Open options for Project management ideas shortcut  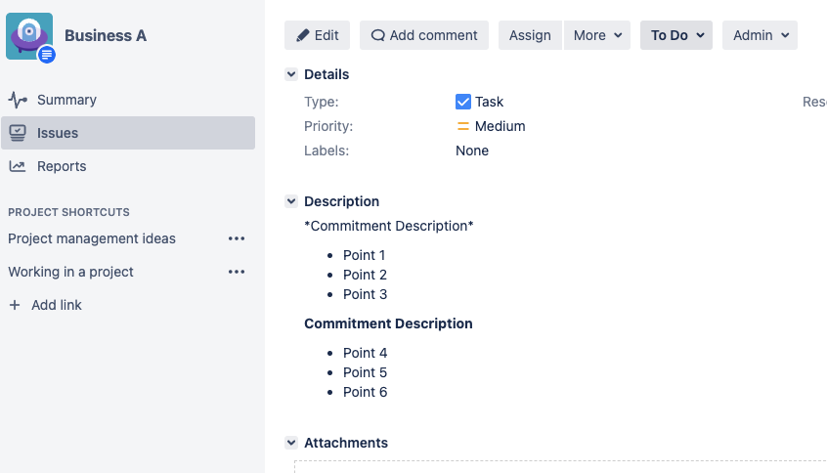click(237, 238)
